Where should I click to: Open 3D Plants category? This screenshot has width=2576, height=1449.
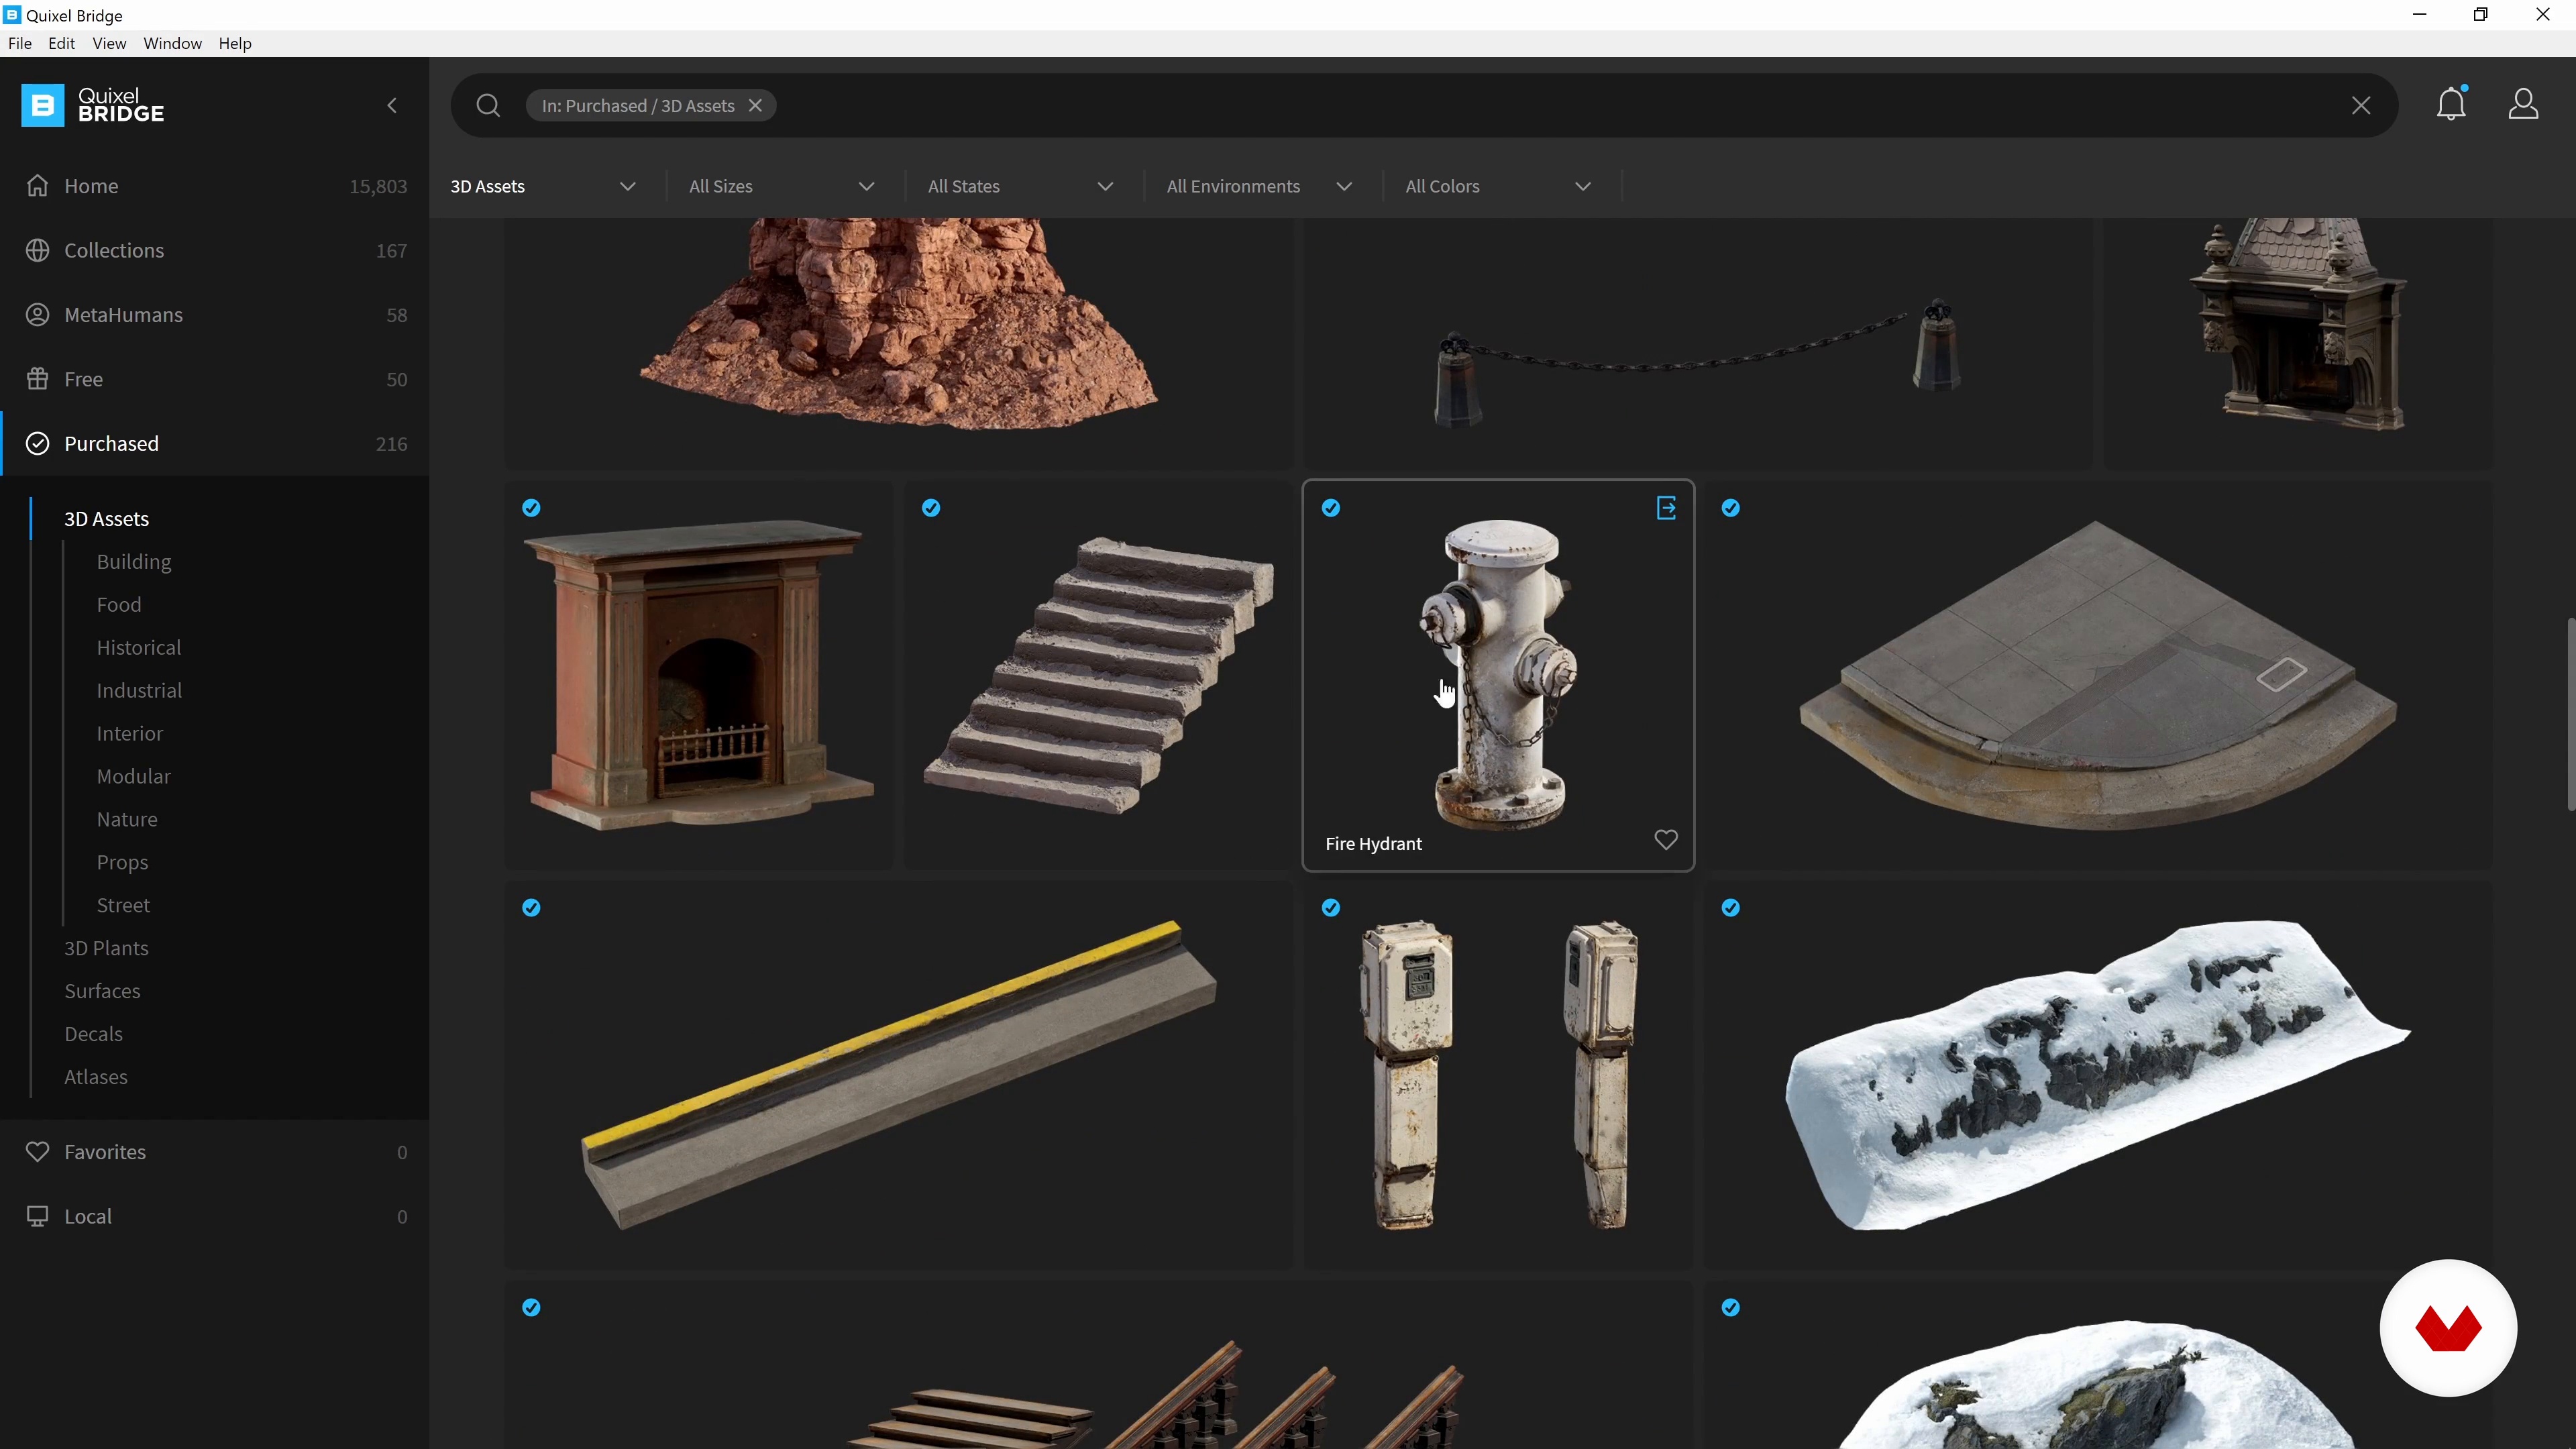(x=106, y=948)
